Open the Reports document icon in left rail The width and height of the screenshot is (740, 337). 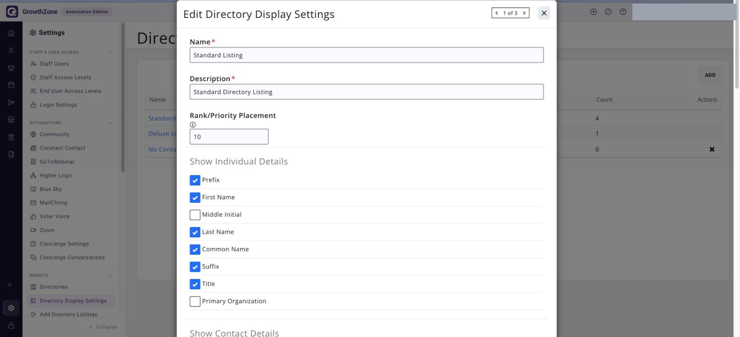[x=11, y=154]
